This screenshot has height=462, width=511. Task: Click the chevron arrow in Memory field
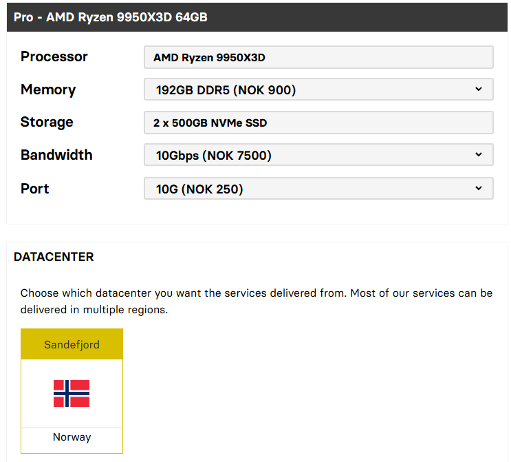coord(479,90)
